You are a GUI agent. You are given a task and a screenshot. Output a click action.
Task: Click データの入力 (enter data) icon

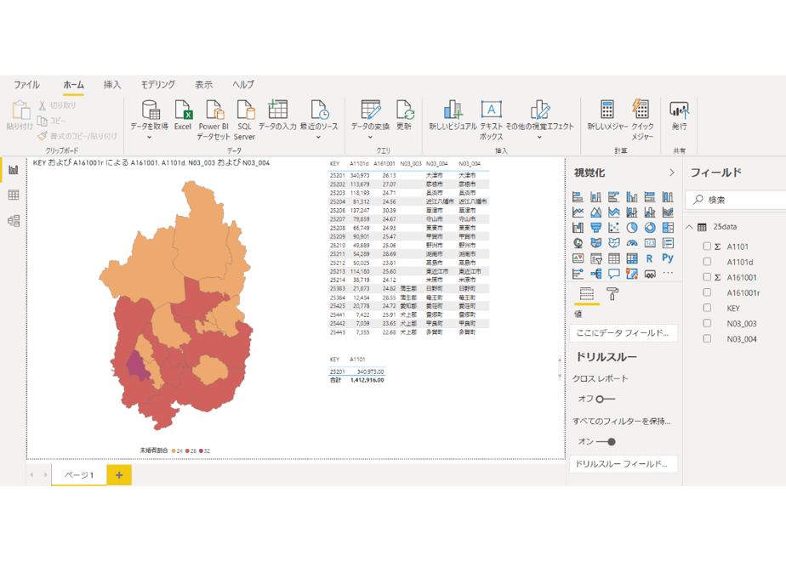pyautogui.click(x=277, y=109)
